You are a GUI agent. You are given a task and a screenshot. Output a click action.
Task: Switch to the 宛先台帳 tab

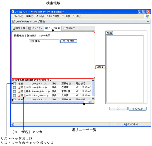tap(19, 28)
